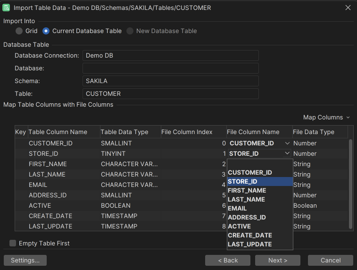The image size is (357, 270).
Task: Enable the Empty Table First checkbox
Action: click(13, 243)
